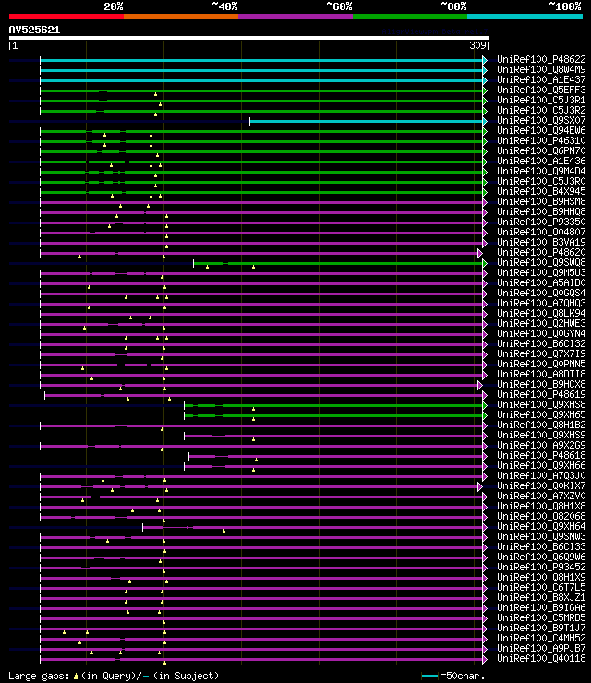
Task: Click the UniRef100_A7XZV0 text
Action: click(x=541, y=497)
